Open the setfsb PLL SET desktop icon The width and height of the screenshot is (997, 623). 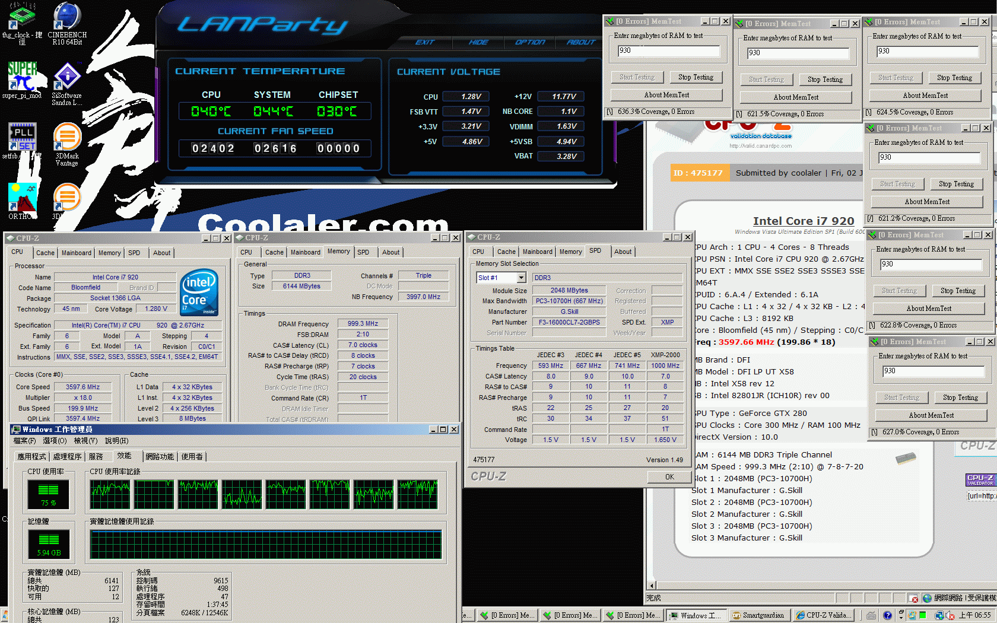click(x=22, y=137)
